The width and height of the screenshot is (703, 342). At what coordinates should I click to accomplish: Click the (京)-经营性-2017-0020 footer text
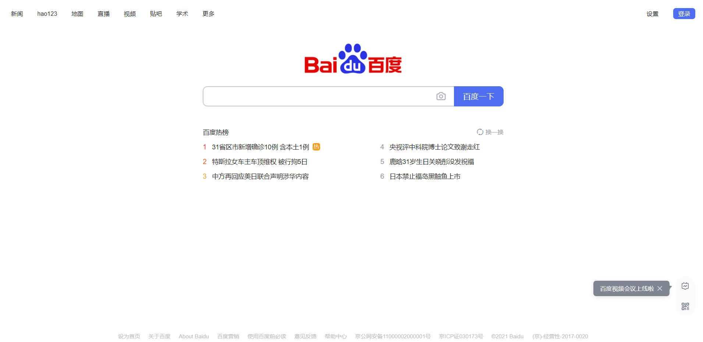pyautogui.click(x=560, y=336)
